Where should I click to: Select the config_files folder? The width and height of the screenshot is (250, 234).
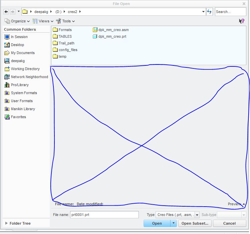[x=65, y=50]
